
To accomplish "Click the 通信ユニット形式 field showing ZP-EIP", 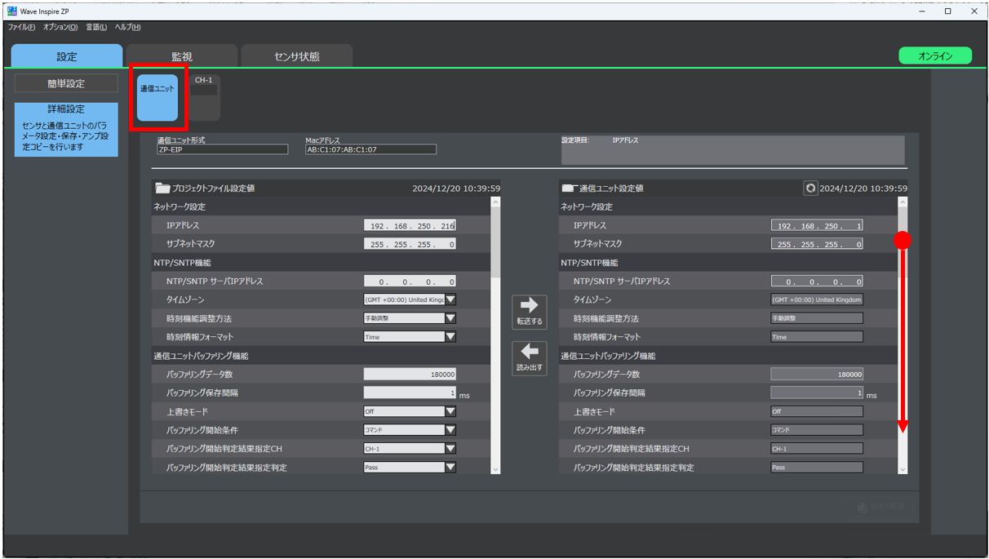I will [x=223, y=149].
